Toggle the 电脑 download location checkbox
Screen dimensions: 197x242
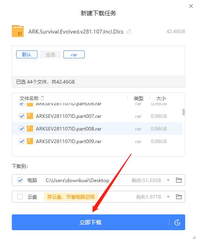pyautogui.click(x=20, y=180)
